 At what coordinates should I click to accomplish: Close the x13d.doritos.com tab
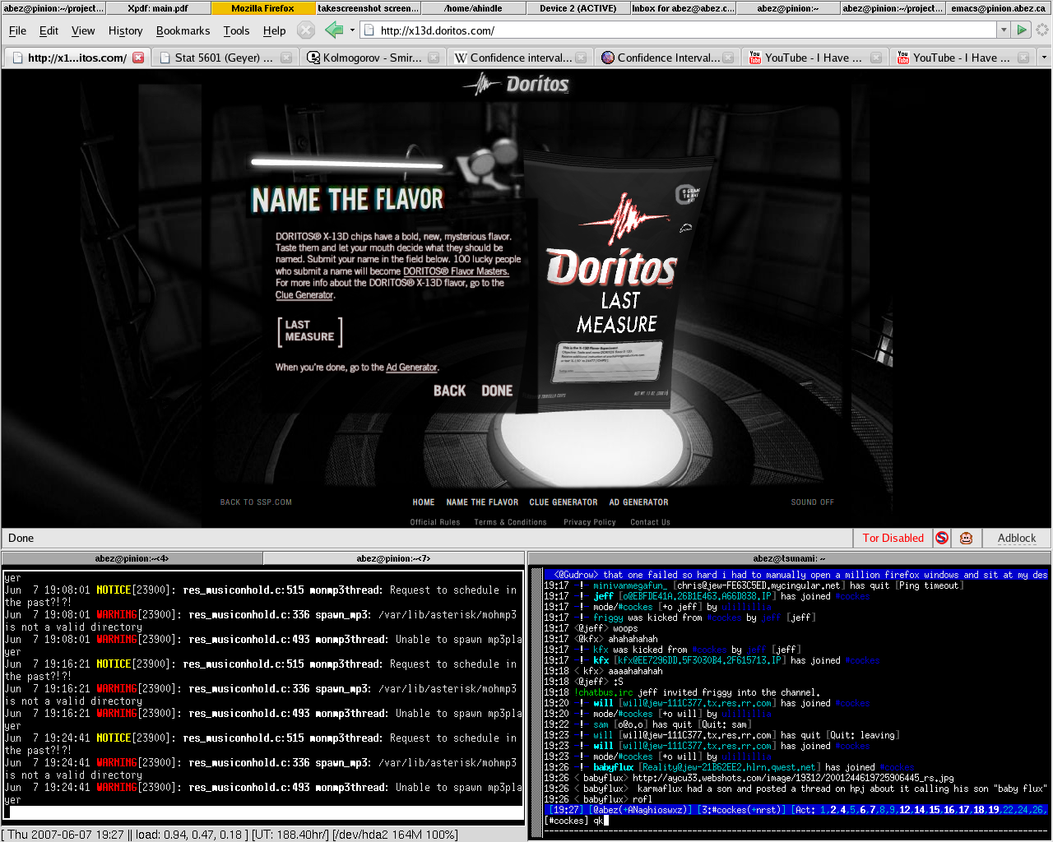tap(138, 58)
